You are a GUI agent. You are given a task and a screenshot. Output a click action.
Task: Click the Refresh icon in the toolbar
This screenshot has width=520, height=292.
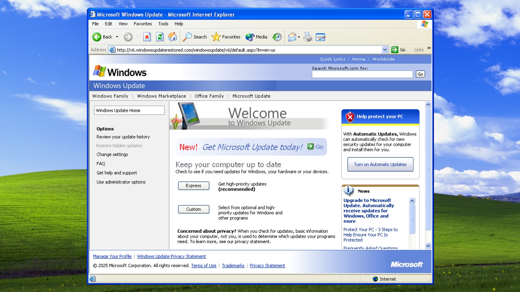[160, 37]
